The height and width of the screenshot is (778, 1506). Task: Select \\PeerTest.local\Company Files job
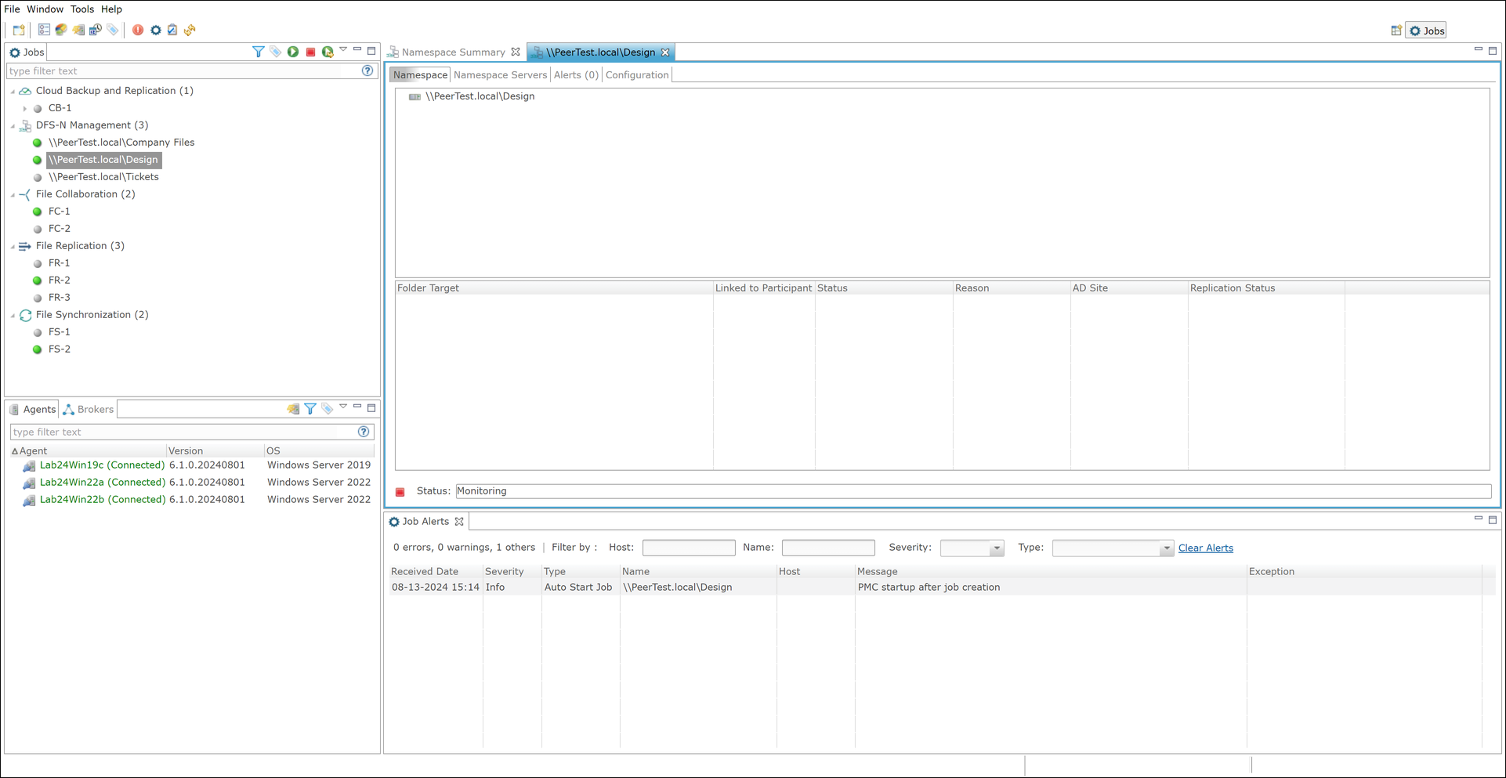pyautogui.click(x=121, y=143)
